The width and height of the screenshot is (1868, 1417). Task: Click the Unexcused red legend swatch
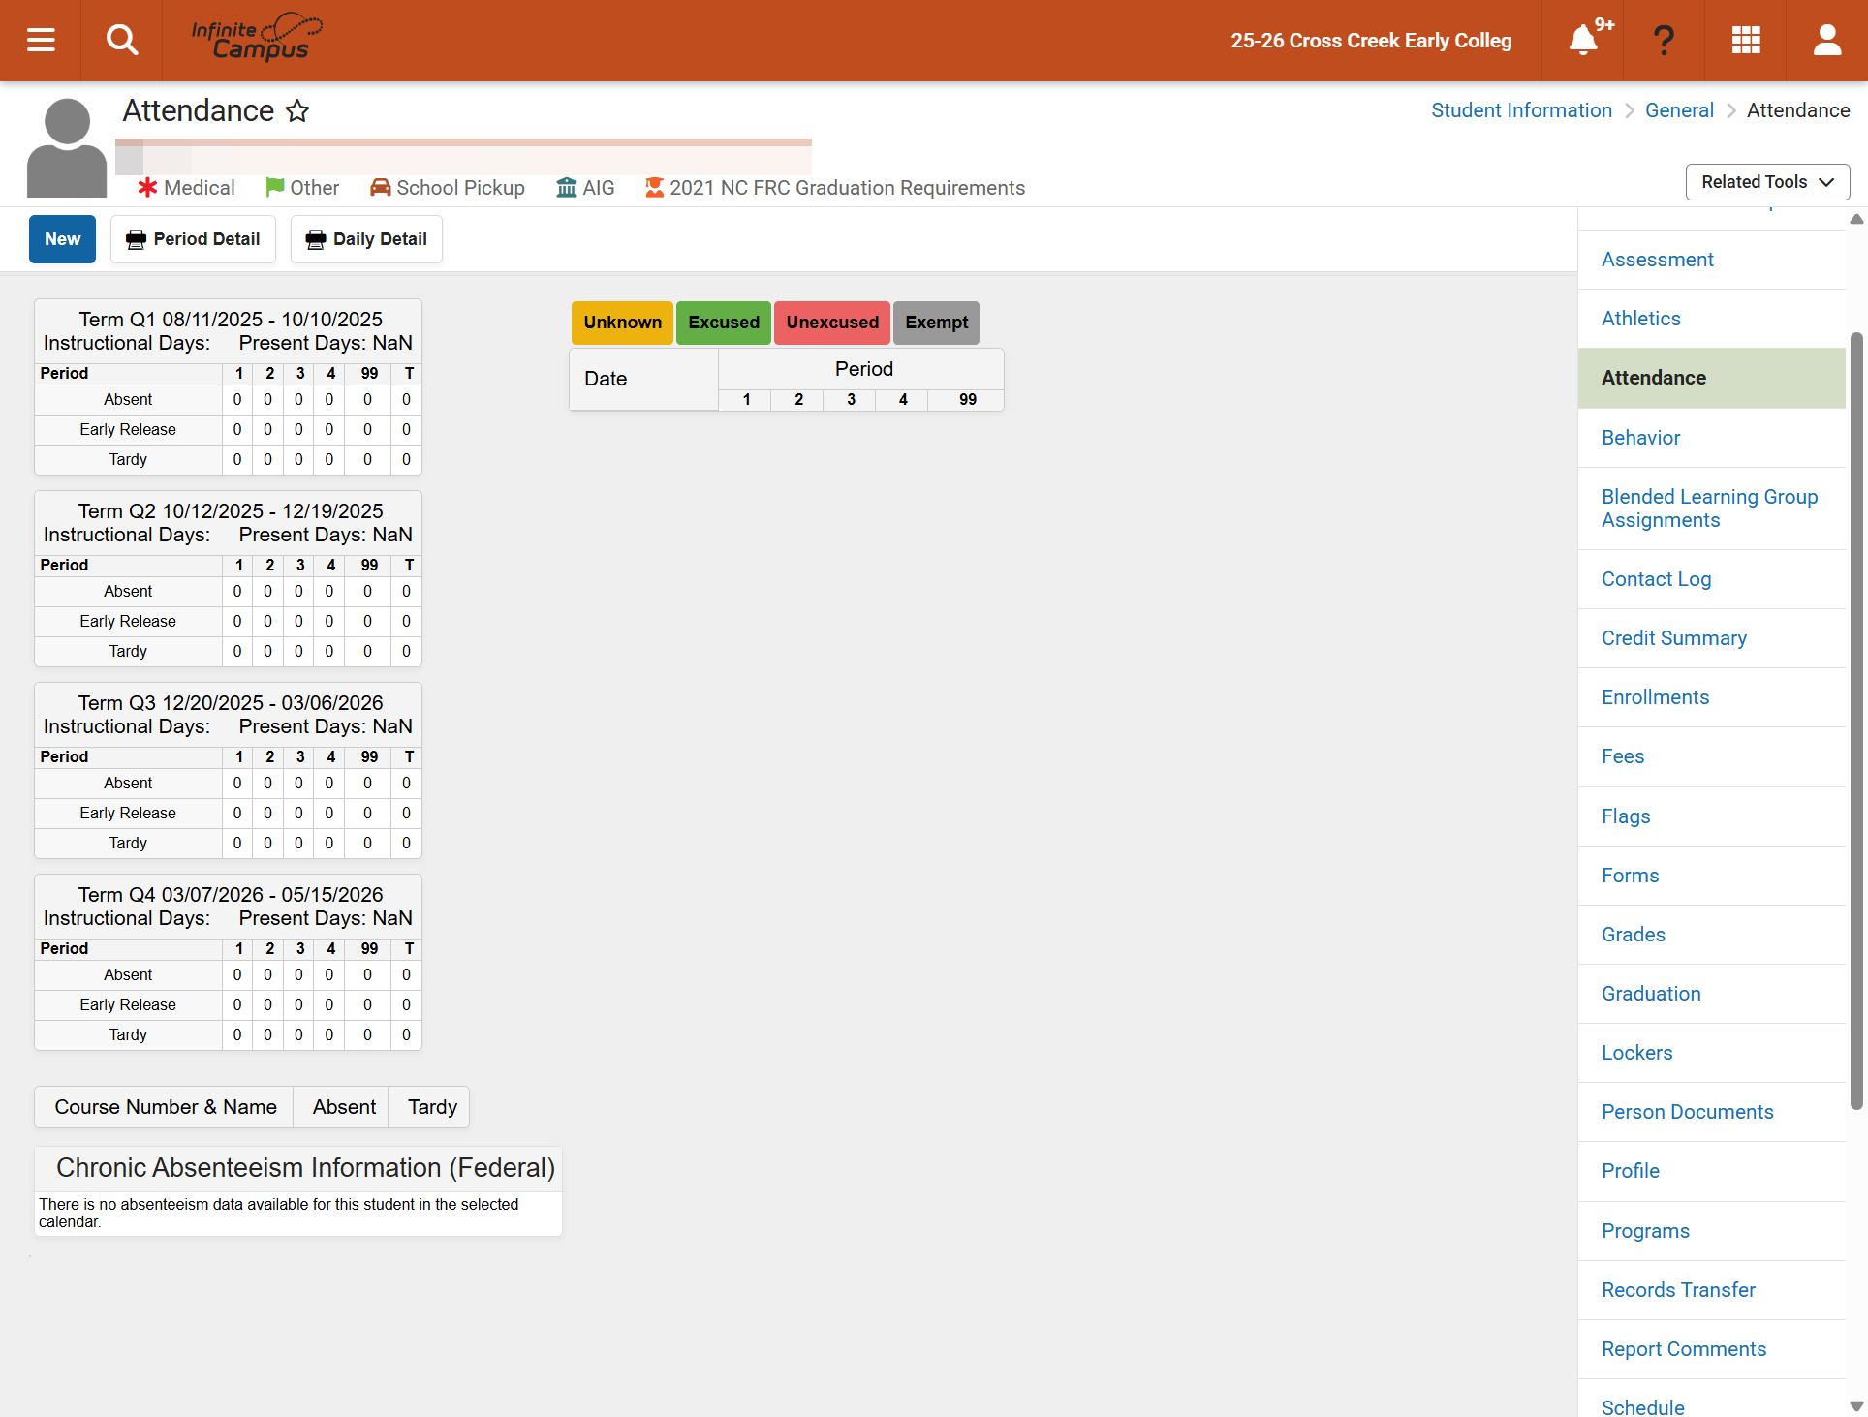[x=832, y=323]
